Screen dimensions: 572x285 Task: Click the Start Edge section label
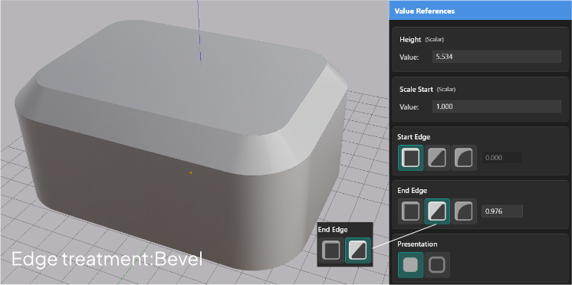point(414,137)
